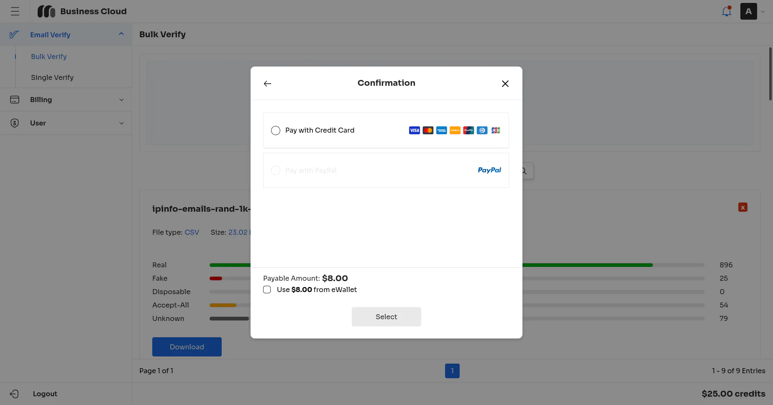Screen dimensions: 773x405
Task: Click the Visa card icon
Action: pyautogui.click(x=415, y=131)
